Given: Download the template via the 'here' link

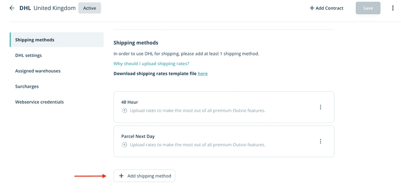Looking at the screenshot, I should 202,73.
